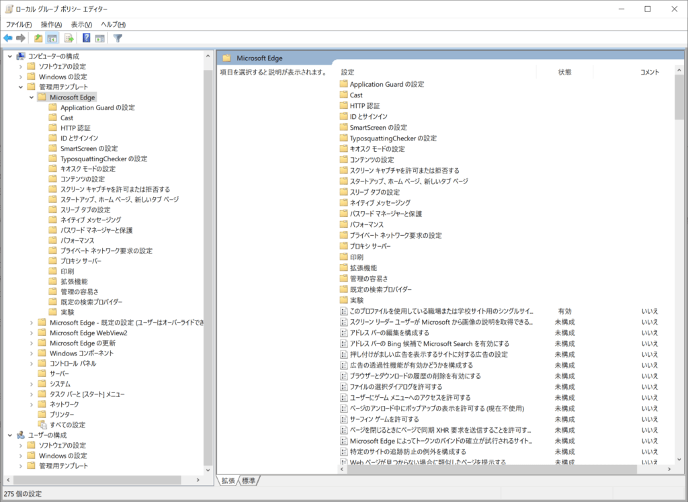This screenshot has height=502, width=688.
Task: Open the ファイル(F) menu
Action: coord(18,25)
